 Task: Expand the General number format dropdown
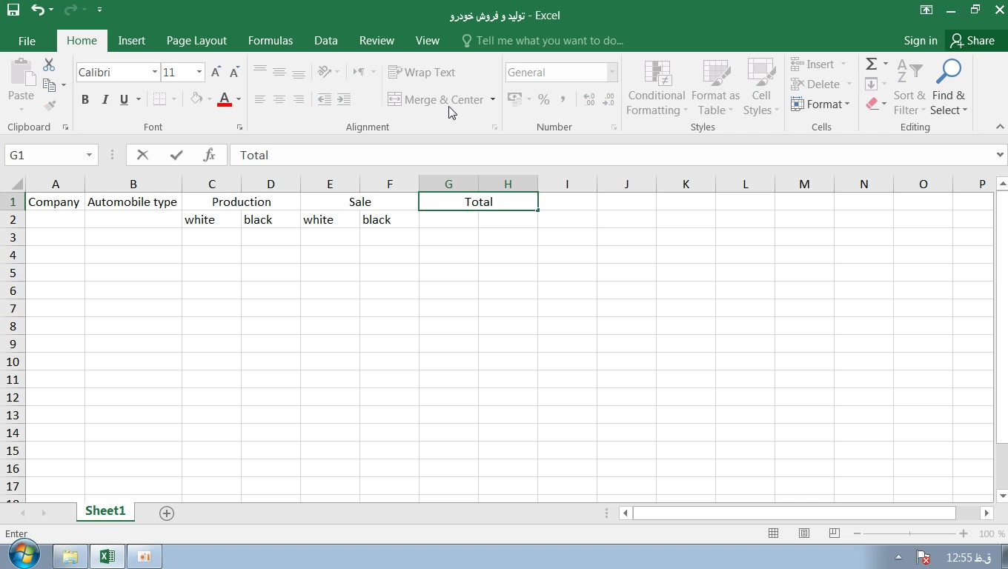click(611, 72)
